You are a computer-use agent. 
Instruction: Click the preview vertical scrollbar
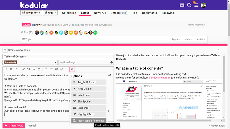224,74
